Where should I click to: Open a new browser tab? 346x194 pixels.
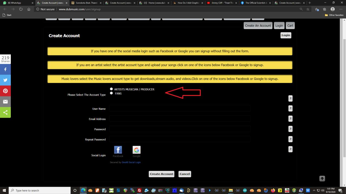(310, 3)
